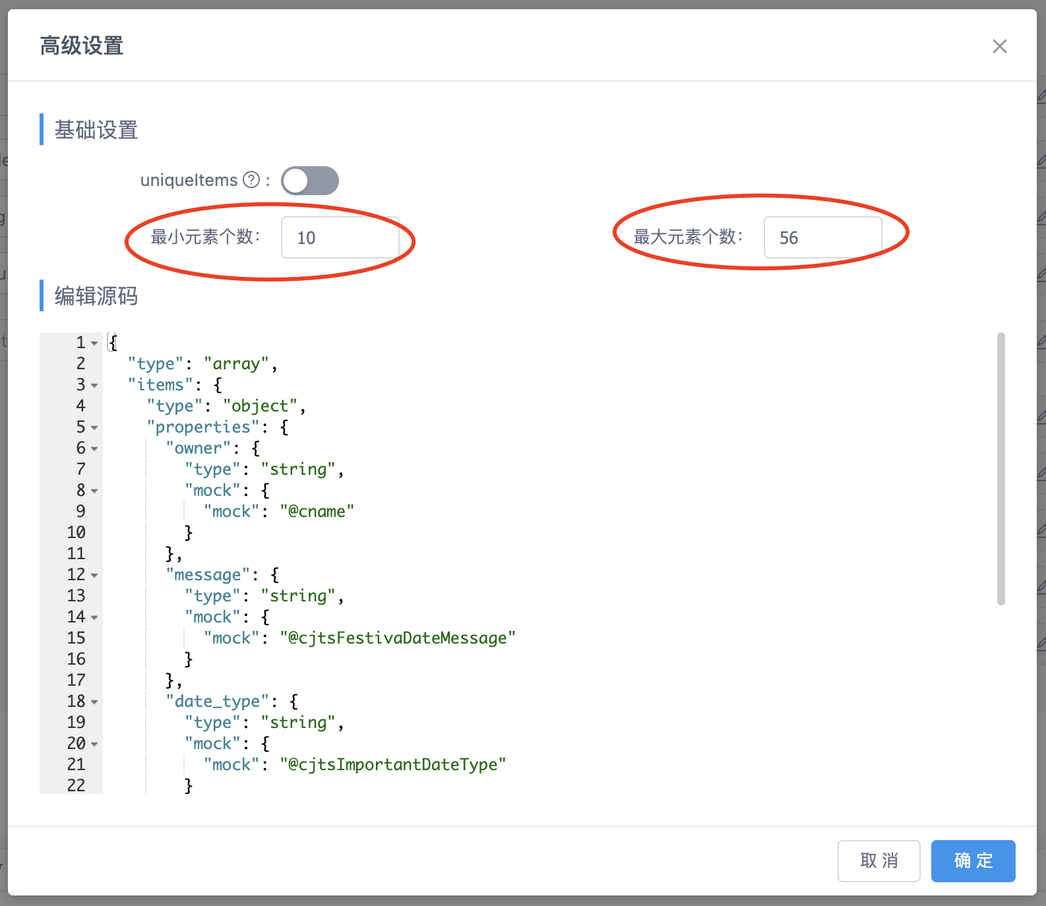Click "date_type" key in source editor
The height and width of the screenshot is (906, 1046).
[x=217, y=701]
